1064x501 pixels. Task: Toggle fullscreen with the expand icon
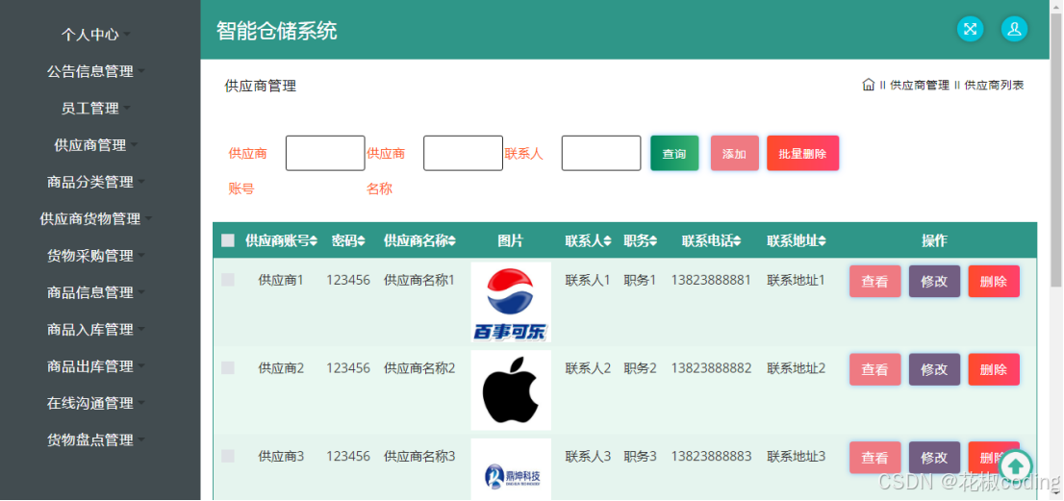971,29
